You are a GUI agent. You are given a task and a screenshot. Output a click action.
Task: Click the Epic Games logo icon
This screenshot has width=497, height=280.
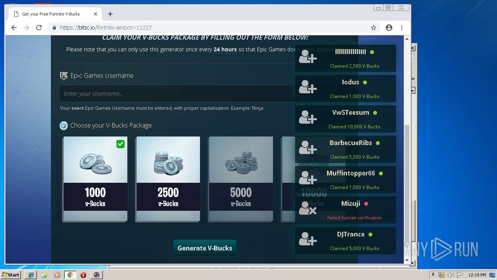[x=64, y=75]
